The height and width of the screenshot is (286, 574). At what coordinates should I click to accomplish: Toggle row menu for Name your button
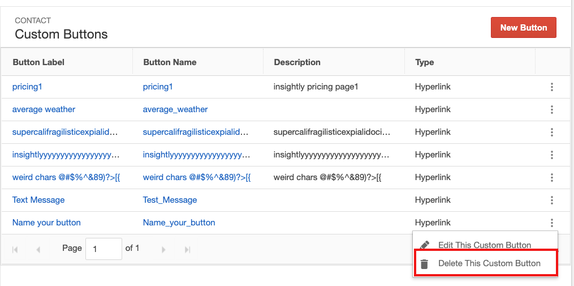pyautogui.click(x=552, y=223)
